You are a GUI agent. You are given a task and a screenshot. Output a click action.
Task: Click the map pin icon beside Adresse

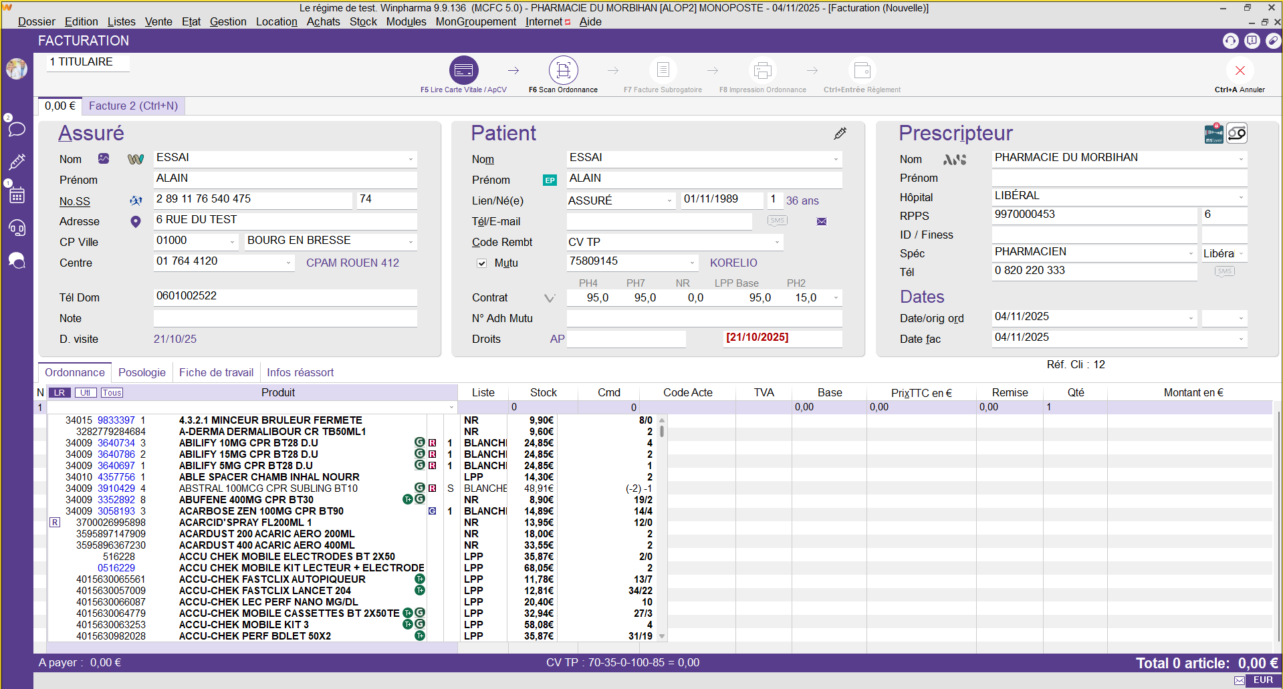click(136, 222)
